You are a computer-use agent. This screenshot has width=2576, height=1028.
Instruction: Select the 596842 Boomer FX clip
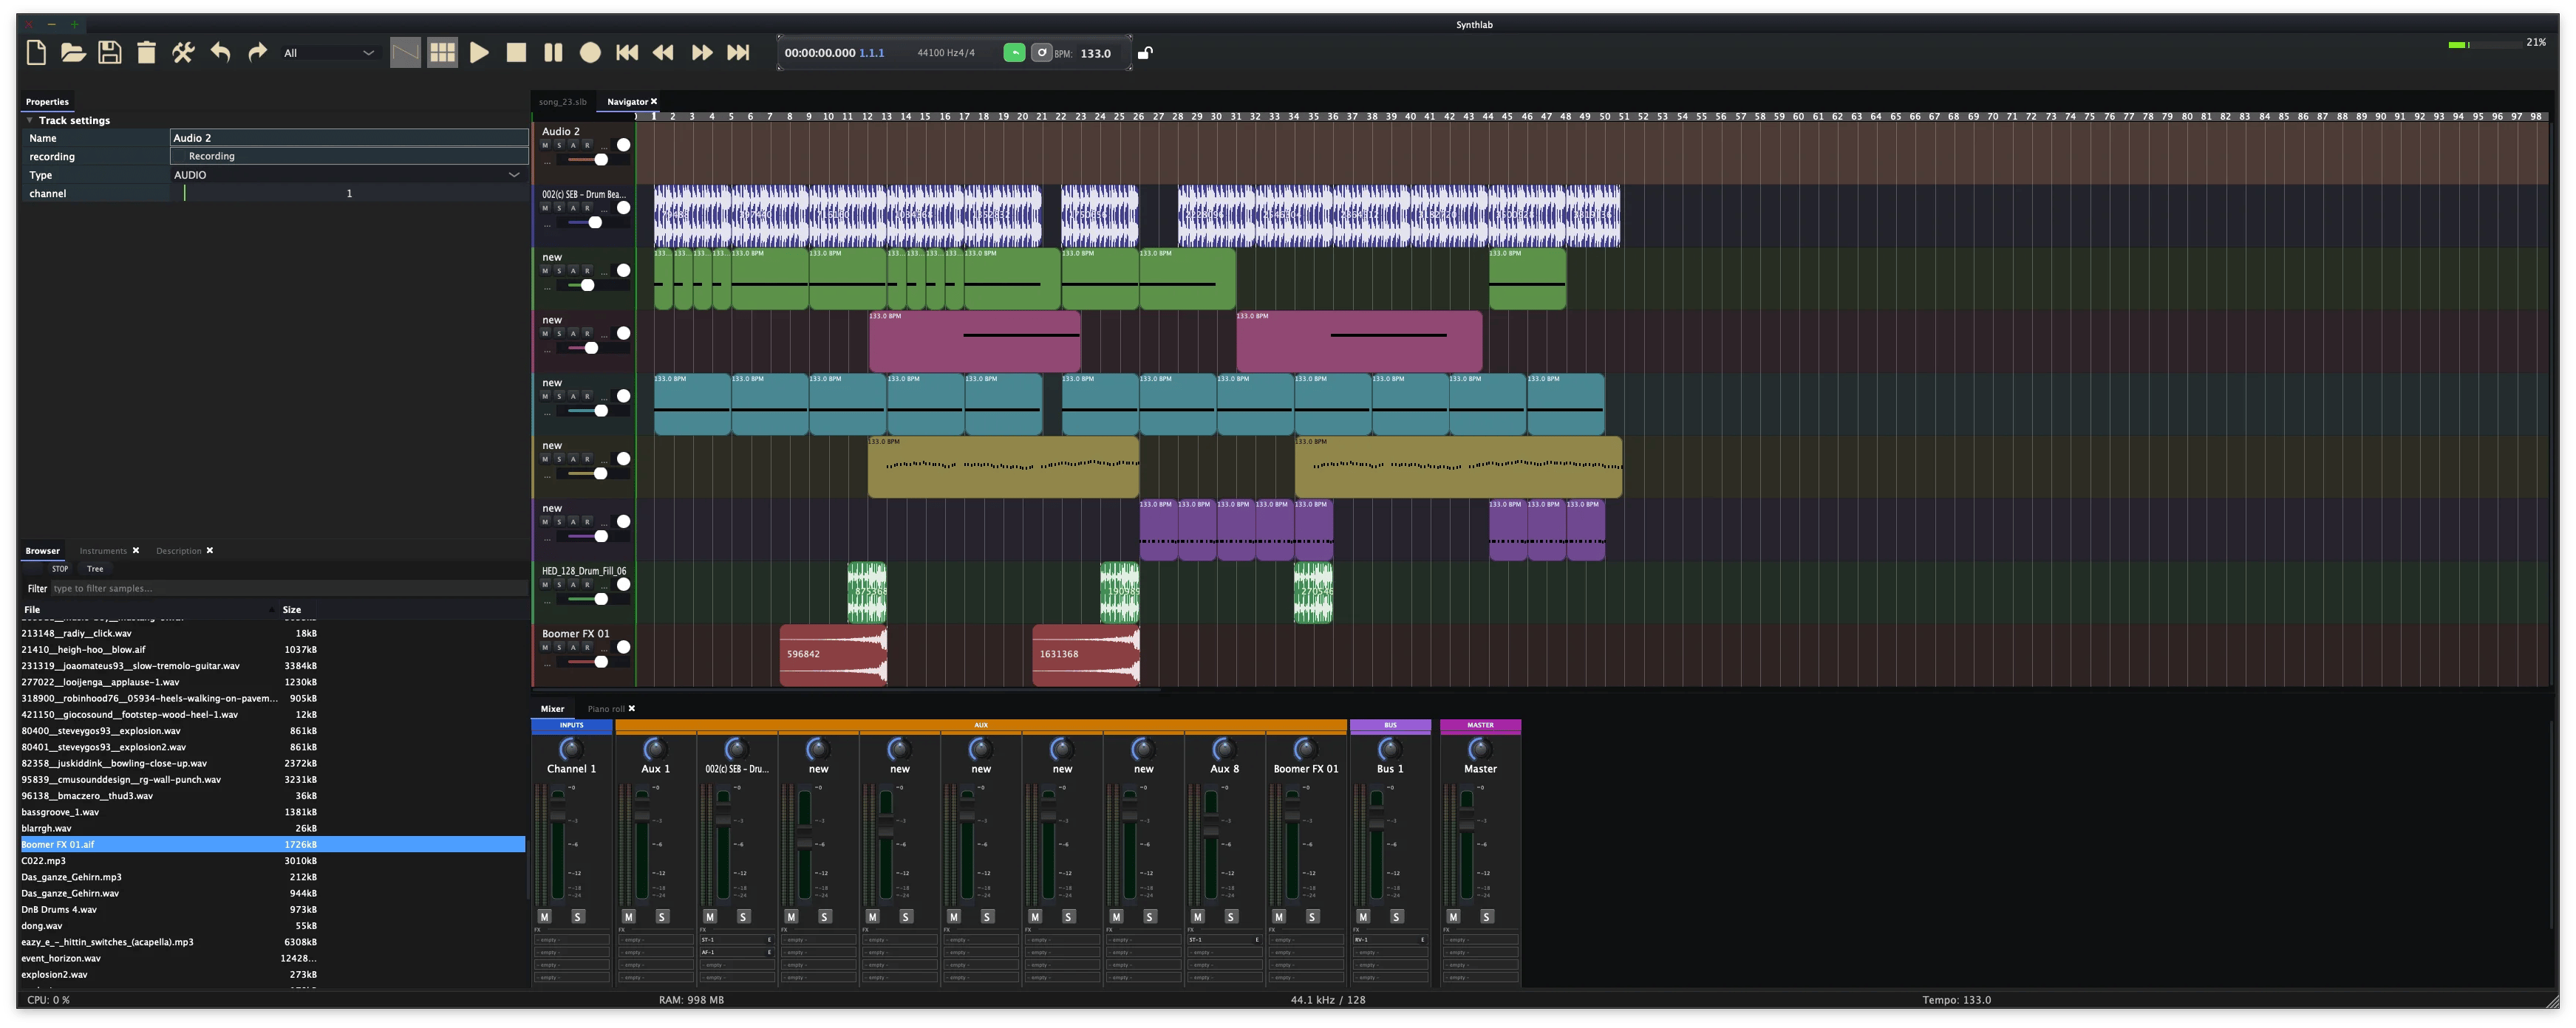coord(833,657)
